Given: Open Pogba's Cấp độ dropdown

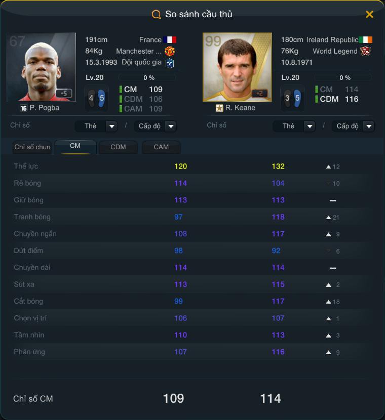Looking at the screenshot, I should (155, 126).
